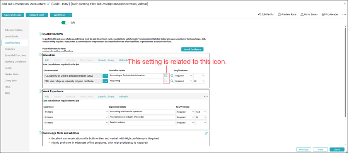Go to Working Conditions section

15,62
